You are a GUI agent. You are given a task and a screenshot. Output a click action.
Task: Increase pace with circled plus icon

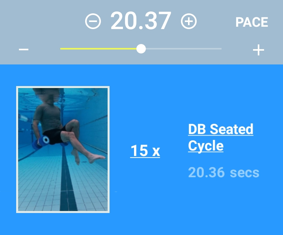[189, 21]
